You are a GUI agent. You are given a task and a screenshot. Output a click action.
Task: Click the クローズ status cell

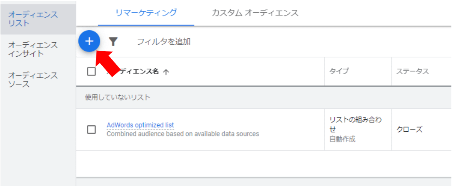(x=409, y=130)
